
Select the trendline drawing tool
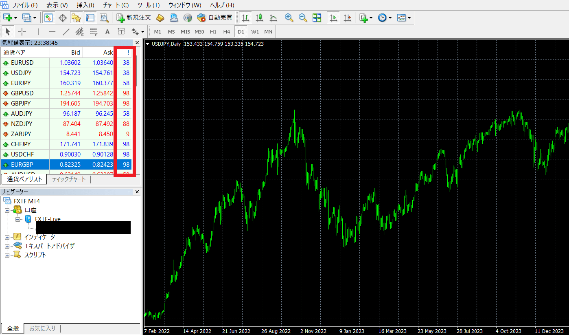click(66, 31)
